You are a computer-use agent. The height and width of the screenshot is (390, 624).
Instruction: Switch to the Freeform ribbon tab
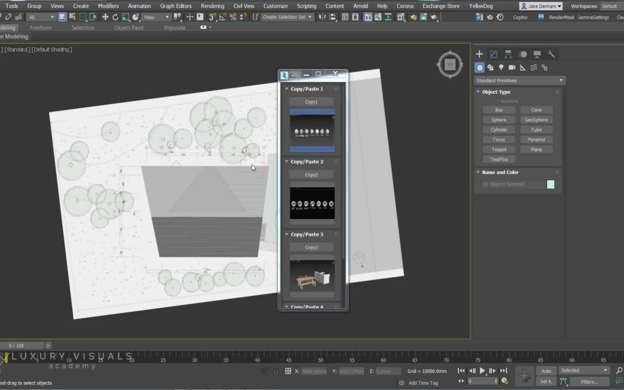click(x=41, y=28)
